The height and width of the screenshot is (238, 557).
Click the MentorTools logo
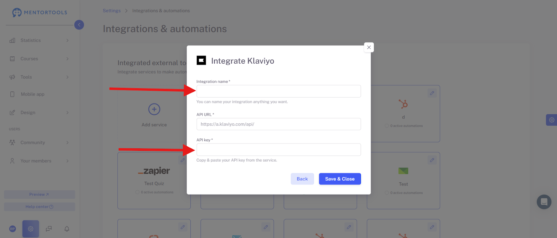click(39, 13)
